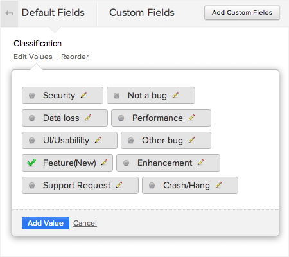This screenshot has width=289, height=257.
Task: Click pencil icon next to Not a bug
Action: pos(175,95)
